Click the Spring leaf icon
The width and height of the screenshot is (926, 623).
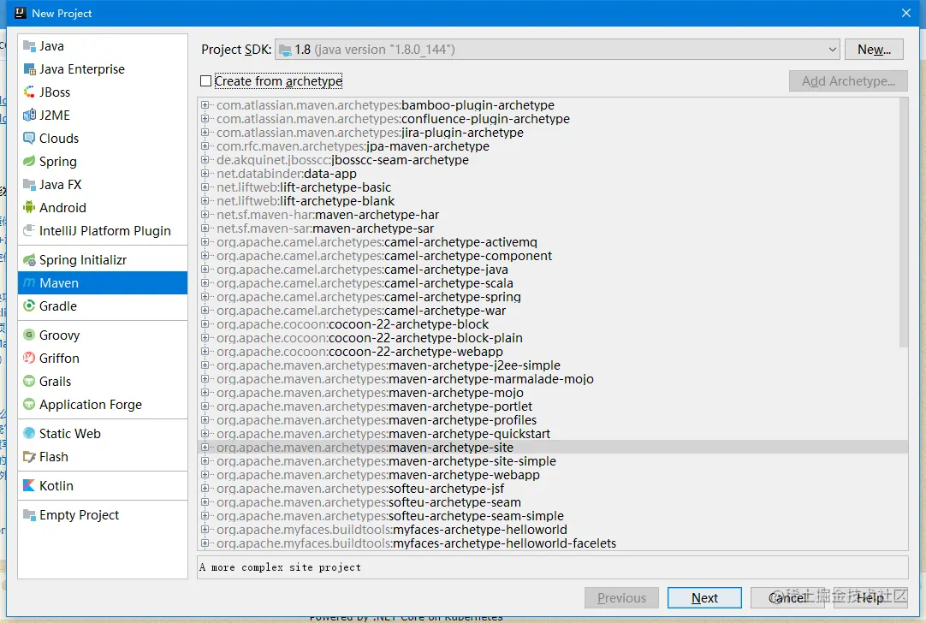pos(29,161)
